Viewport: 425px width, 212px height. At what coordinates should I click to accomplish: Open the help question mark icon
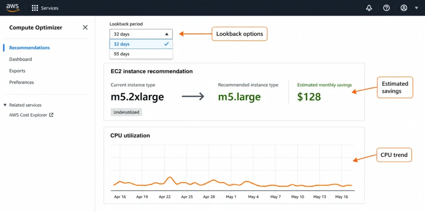pos(386,8)
